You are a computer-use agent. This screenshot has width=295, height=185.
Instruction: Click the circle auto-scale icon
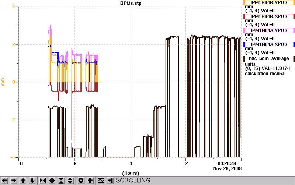(x=81, y=181)
